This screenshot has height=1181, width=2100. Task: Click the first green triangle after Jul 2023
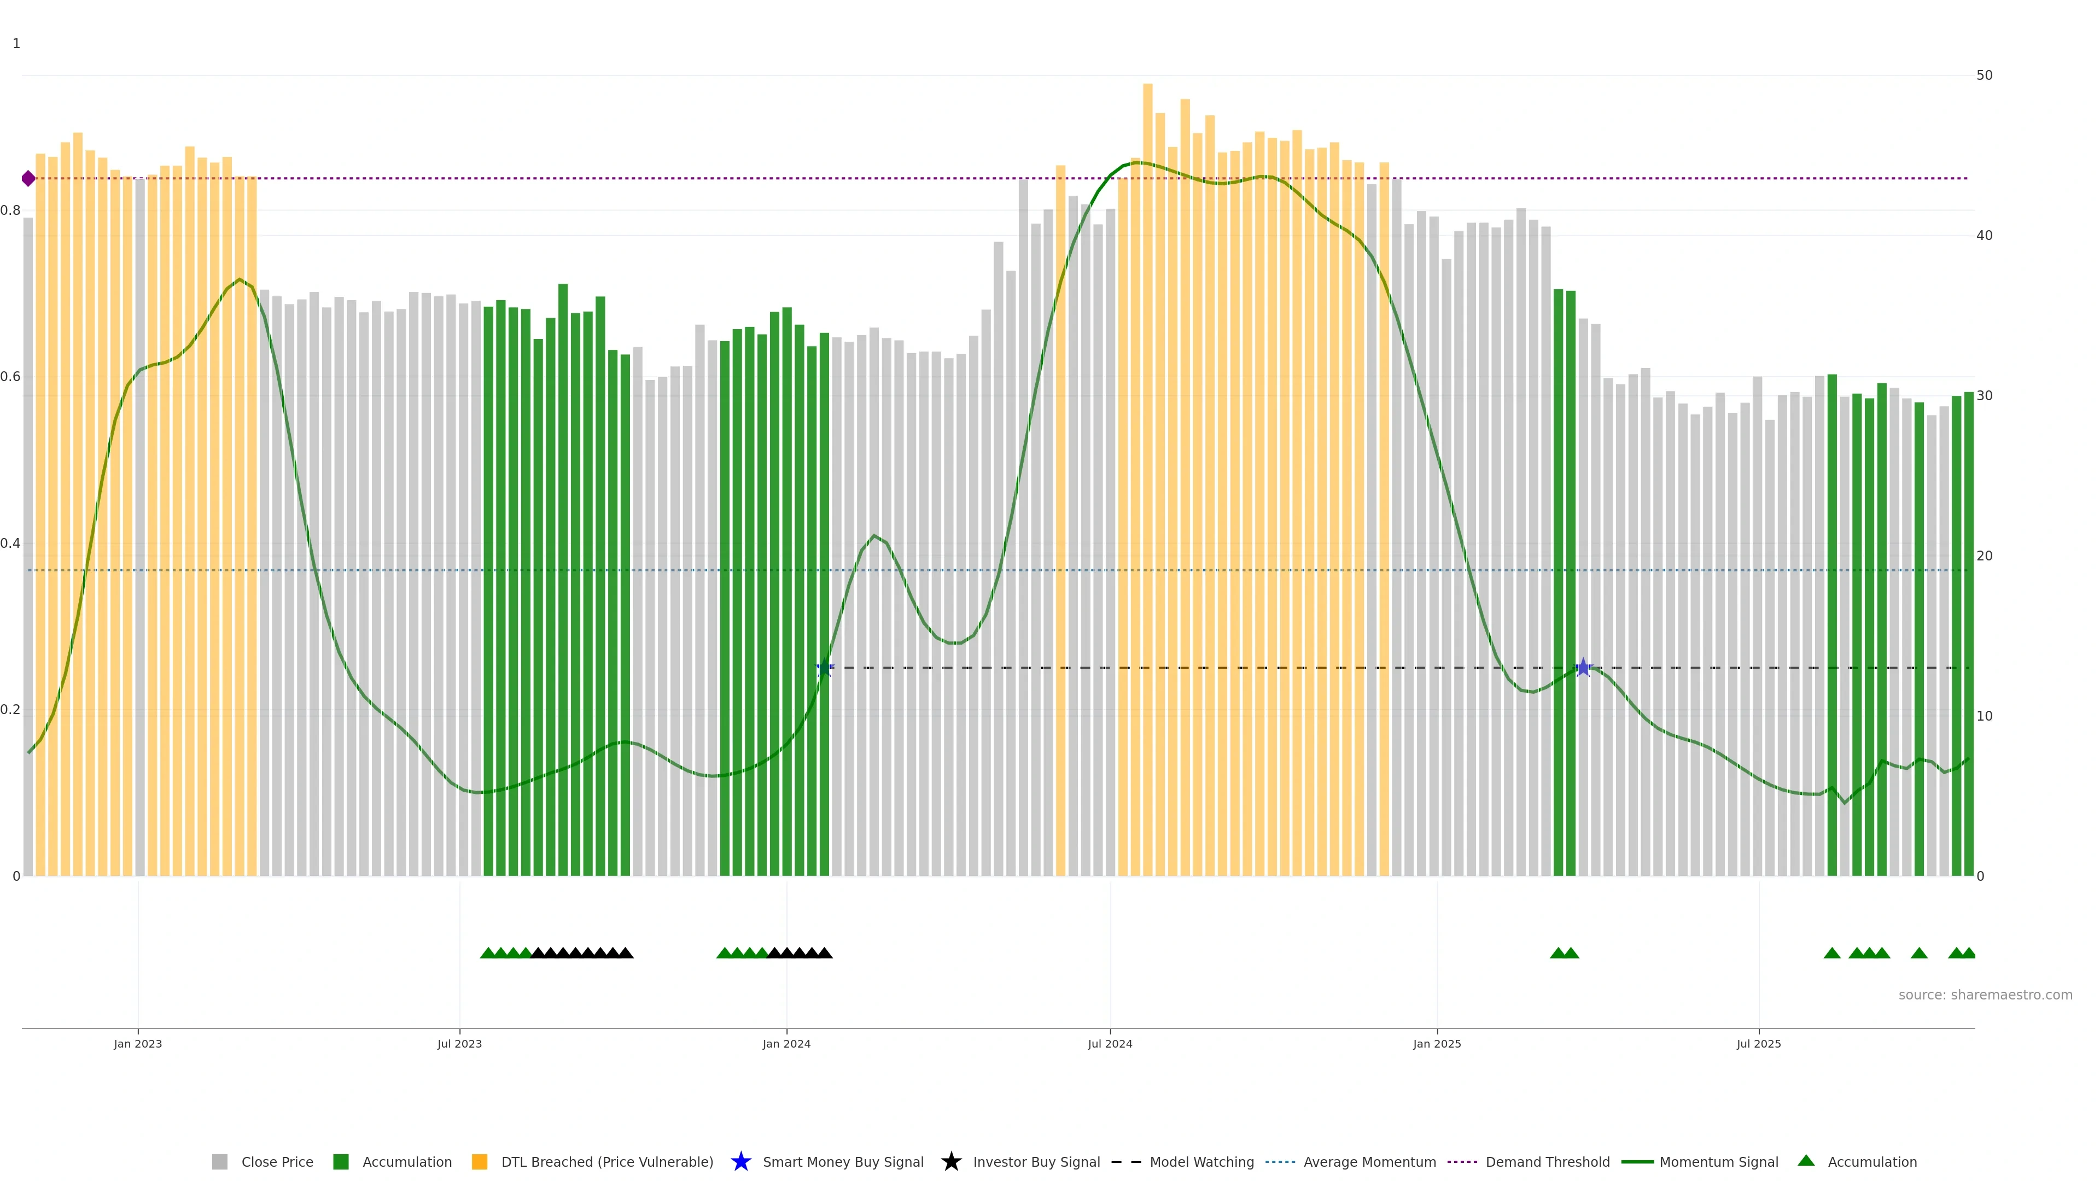point(488,953)
